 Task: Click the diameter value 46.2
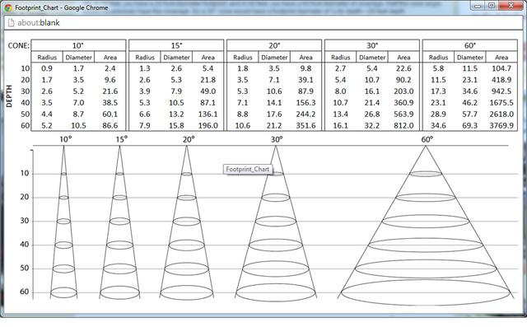470,103
